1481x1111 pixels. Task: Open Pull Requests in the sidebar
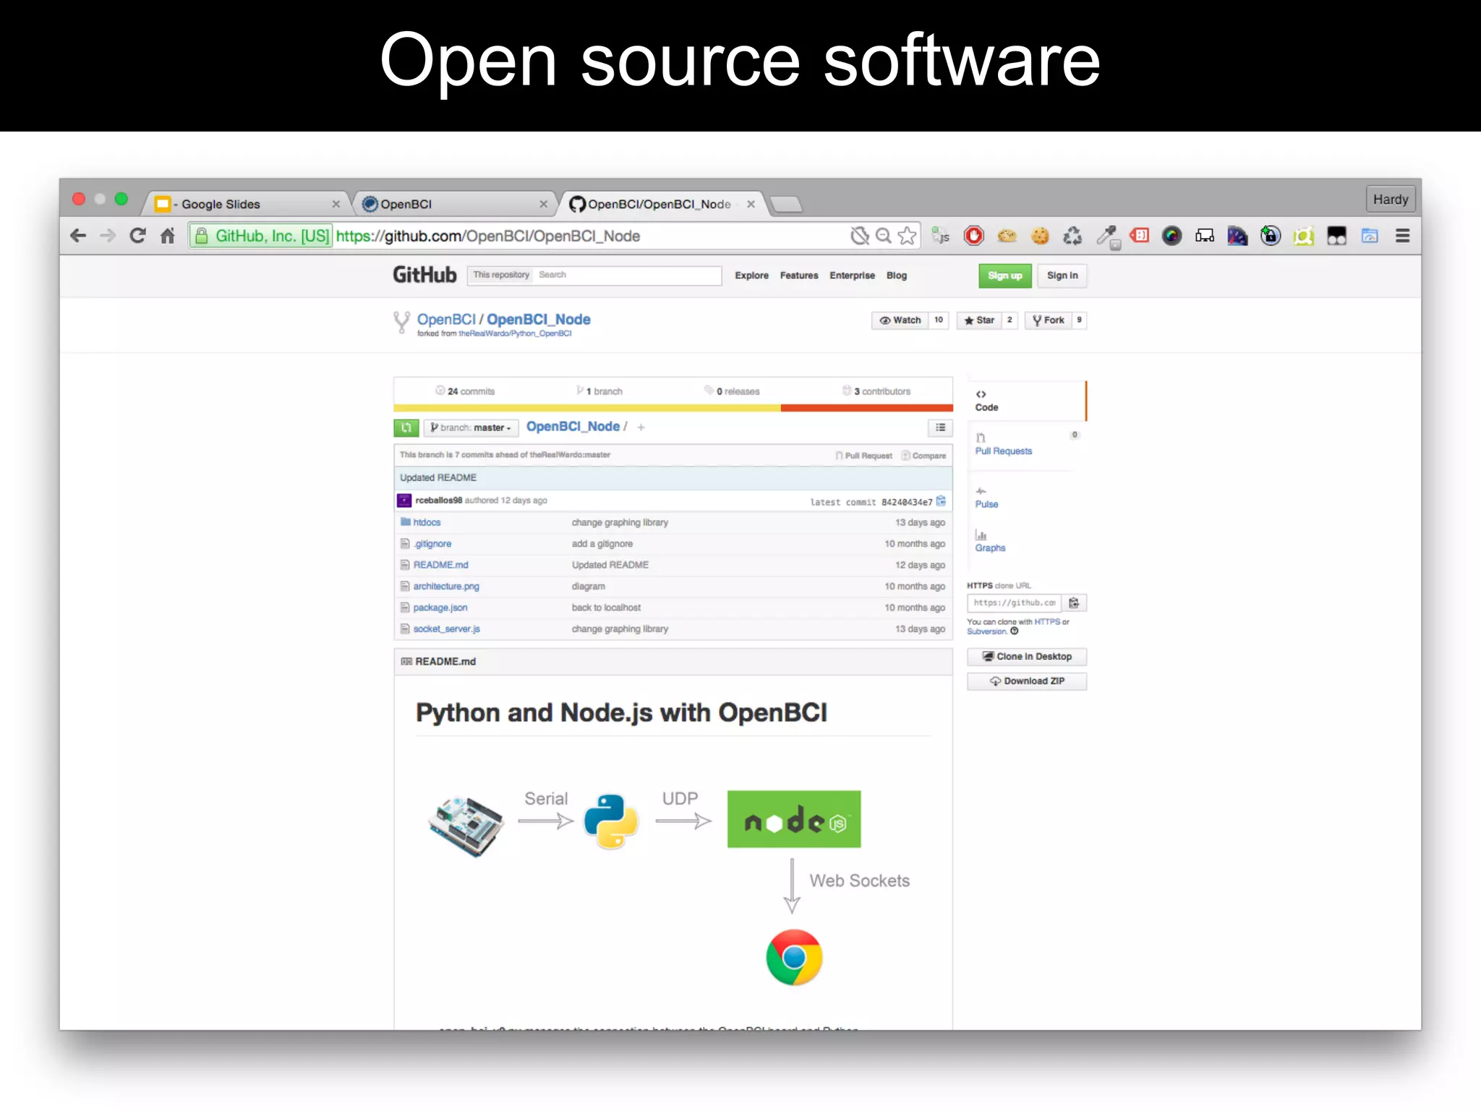pyautogui.click(x=1003, y=451)
